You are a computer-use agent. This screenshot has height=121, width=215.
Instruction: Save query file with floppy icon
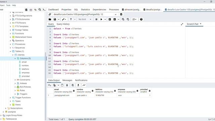[x=55, y=19]
